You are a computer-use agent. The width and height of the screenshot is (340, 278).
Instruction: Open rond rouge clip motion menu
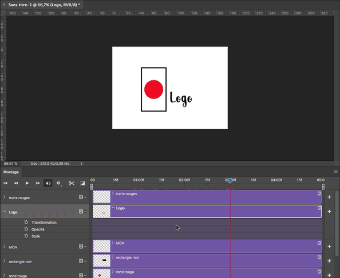pyautogui.click(x=319, y=272)
